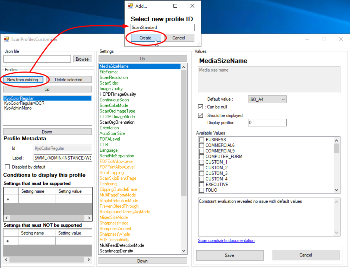Click the new profile ID text field
350x268 pixels.
click(x=162, y=28)
